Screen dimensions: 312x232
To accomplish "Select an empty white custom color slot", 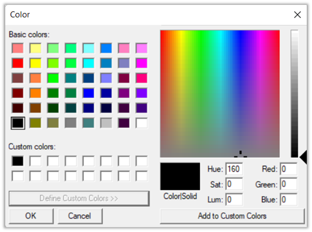I will coord(35,161).
